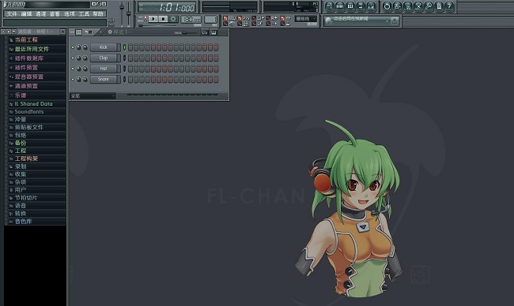Click the Record button in the transport
Viewport: 514px width, 306px height.
(x=173, y=19)
